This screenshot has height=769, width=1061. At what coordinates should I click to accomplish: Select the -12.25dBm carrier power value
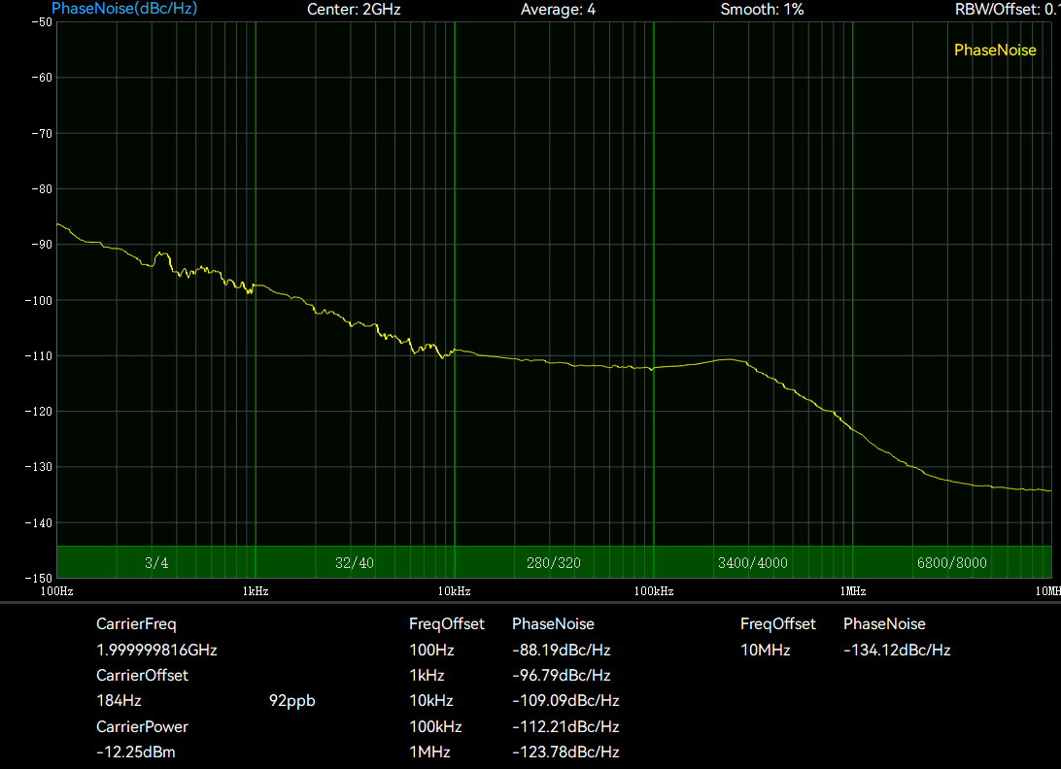135,752
